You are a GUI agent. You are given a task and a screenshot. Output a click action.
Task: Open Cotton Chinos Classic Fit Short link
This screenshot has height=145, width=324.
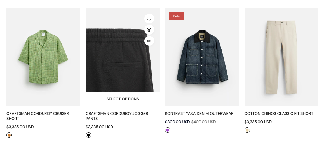[279, 113]
